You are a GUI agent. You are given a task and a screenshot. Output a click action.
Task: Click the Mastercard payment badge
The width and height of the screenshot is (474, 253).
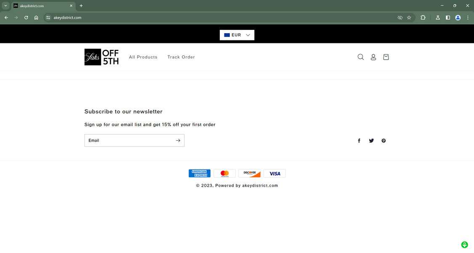[x=225, y=173]
